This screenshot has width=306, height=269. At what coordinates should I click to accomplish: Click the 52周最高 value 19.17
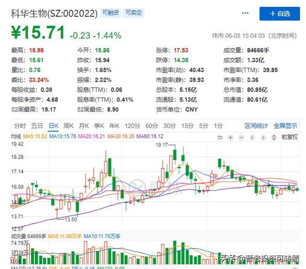pyautogui.click(x=49, y=110)
